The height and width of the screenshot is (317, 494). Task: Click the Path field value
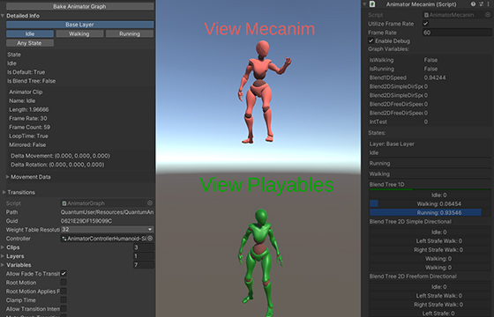coord(107,212)
